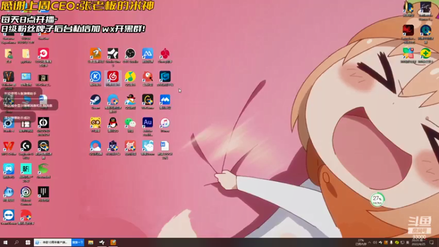Viewport: 439px width, 247px height.
Task: Open the Word document file icon
Action: pos(165,146)
